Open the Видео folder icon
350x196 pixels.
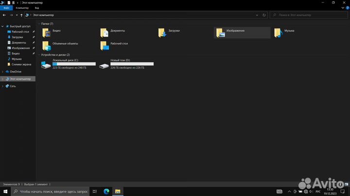(46, 32)
